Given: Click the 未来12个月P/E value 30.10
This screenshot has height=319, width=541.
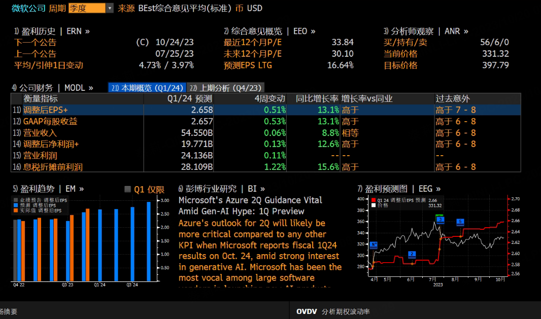Looking at the screenshot, I should (x=343, y=54).
